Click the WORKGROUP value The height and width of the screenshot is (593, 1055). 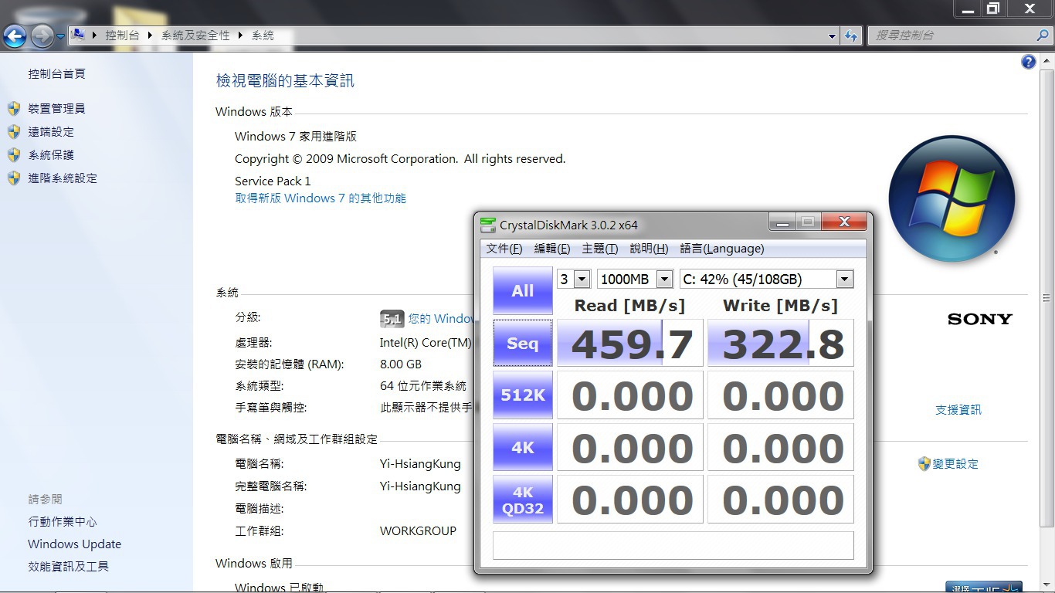tap(418, 531)
